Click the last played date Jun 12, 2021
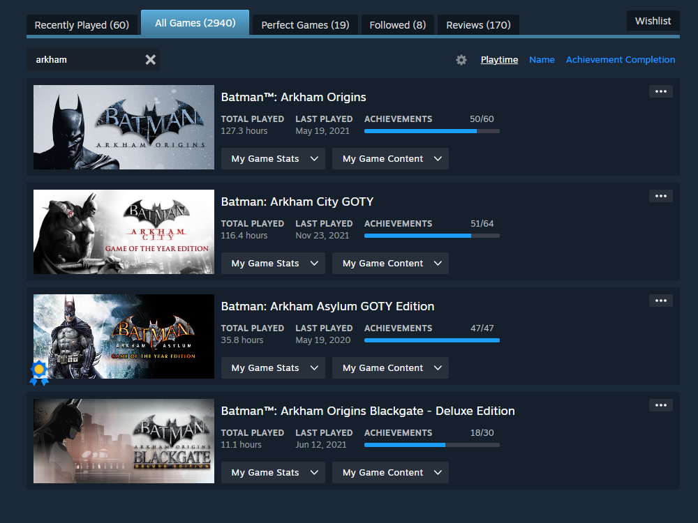Image resolution: width=698 pixels, height=523 pixels. click(x=321, y=444)
